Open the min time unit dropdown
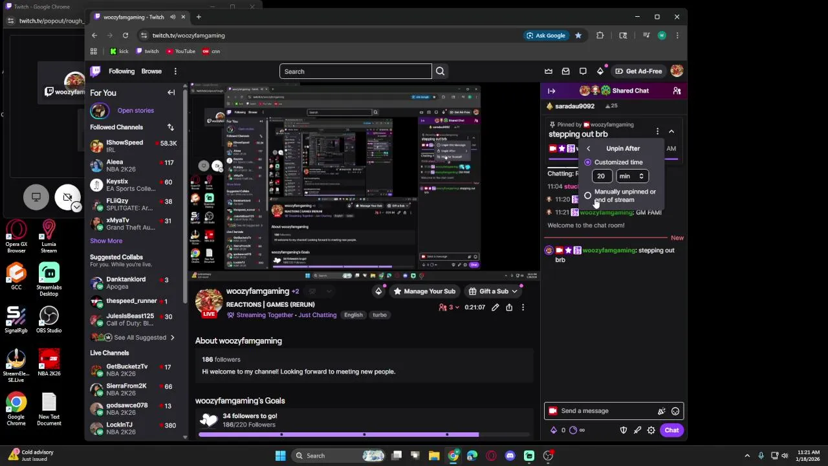 (632, 176)
